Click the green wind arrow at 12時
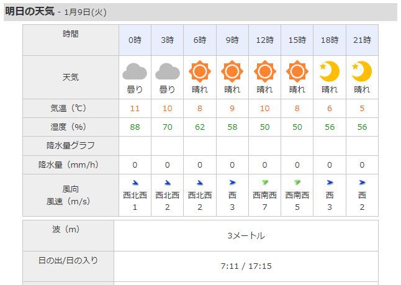 pos(265,183)
